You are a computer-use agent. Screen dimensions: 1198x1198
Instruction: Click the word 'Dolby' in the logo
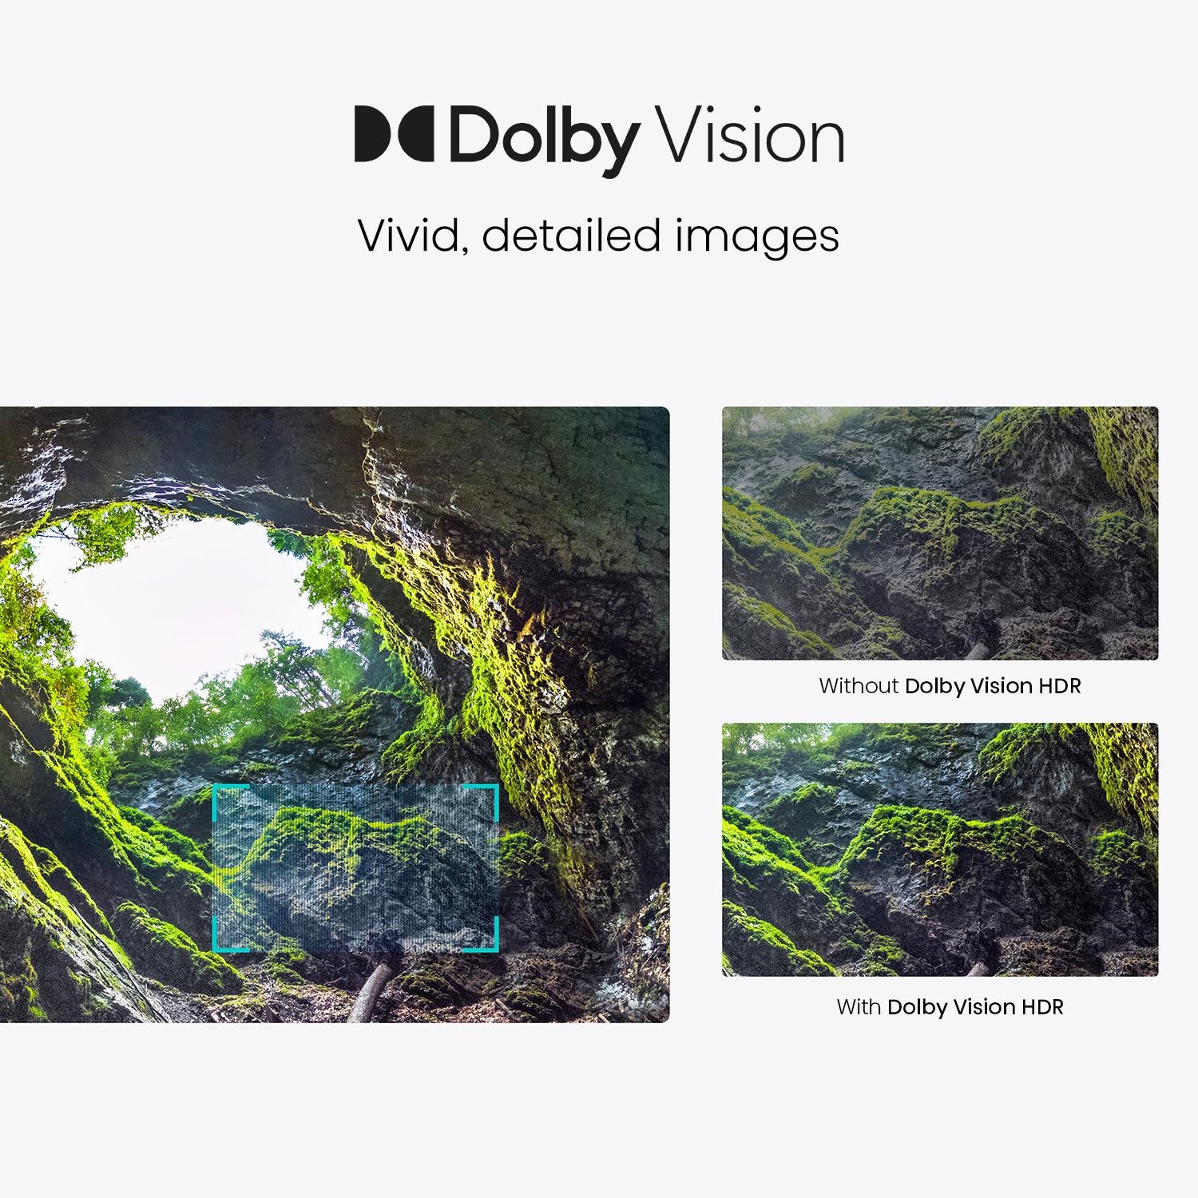pyautogui.click(x=543, y=137)
